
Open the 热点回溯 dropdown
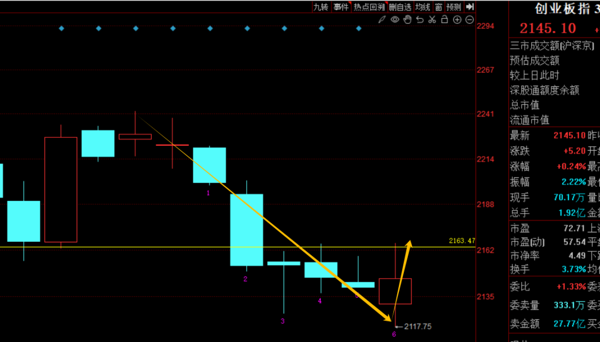(x=369, y=7)
